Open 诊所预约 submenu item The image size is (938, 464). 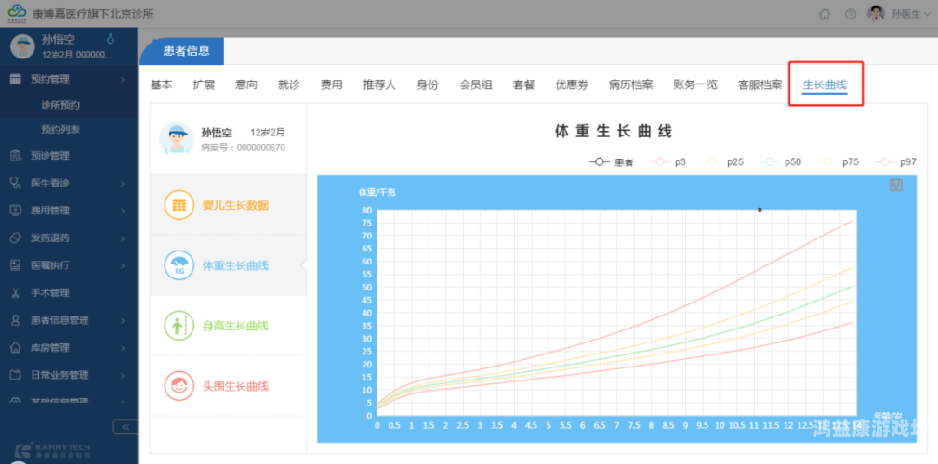[x=60, y=105]
